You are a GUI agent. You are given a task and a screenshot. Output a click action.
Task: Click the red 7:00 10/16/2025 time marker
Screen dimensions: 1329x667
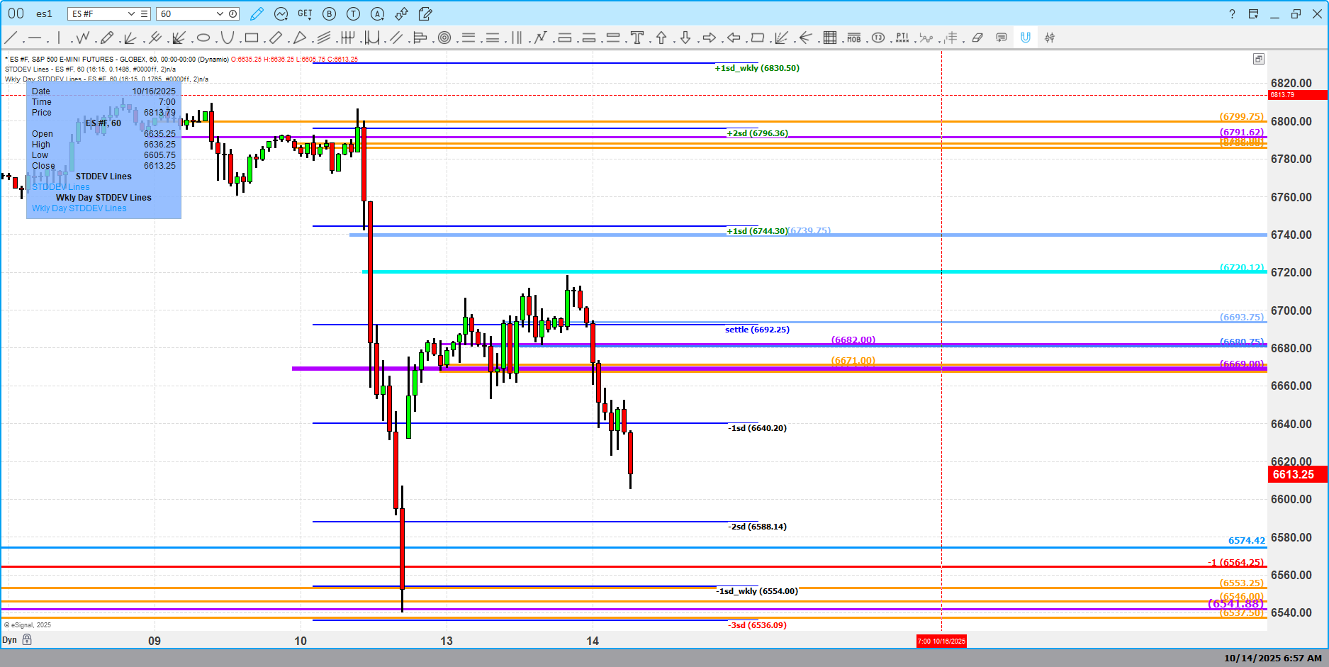point(941,641)
